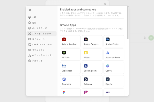This screenshot has height=102, width=154.
Task: Click the Alpaca app icon
Action: click(86, 53)
